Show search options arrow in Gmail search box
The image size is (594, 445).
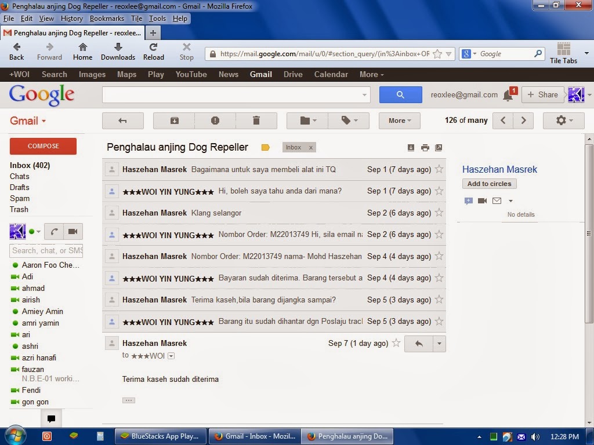coord(364,95)
